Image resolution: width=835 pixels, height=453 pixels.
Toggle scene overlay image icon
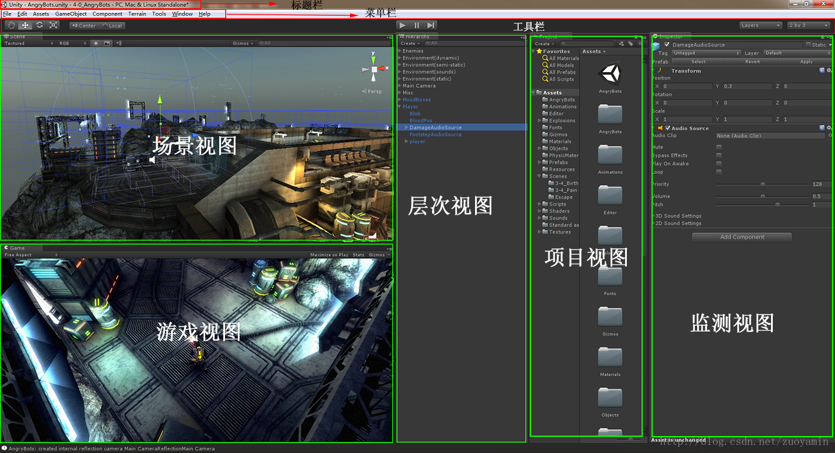[107, 43]
